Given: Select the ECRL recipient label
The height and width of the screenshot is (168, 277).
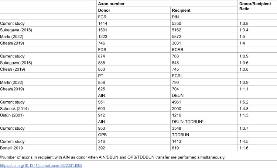Looking at the screenshot, I should (177, 76).
